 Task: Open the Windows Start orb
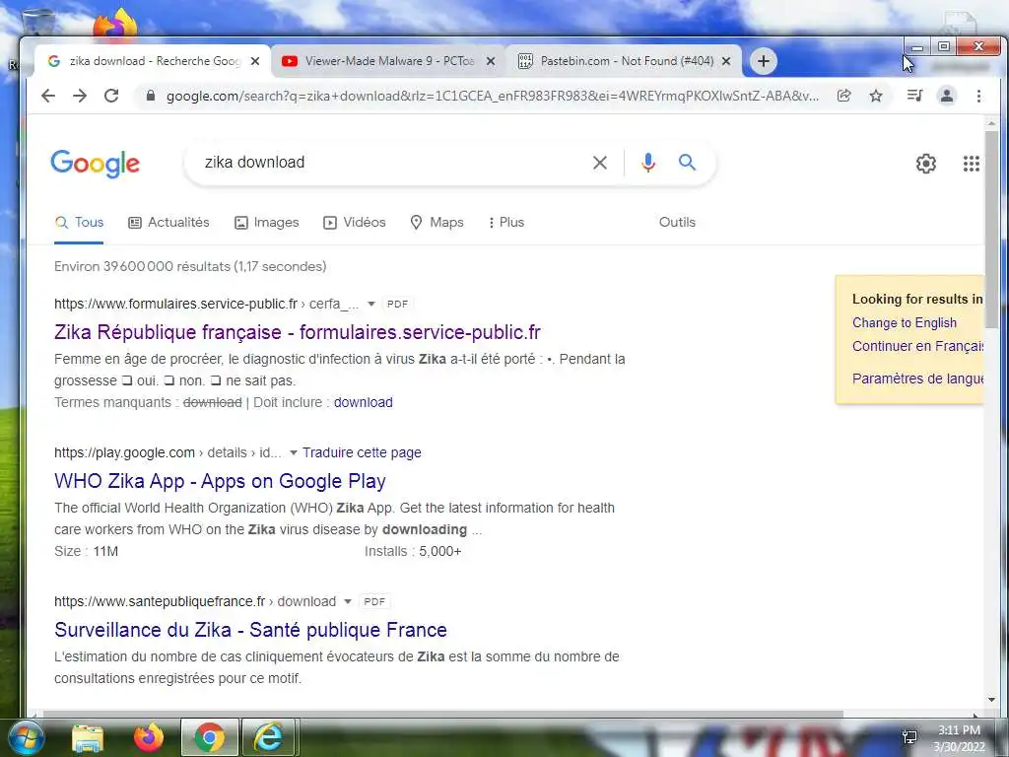(27, 737)
